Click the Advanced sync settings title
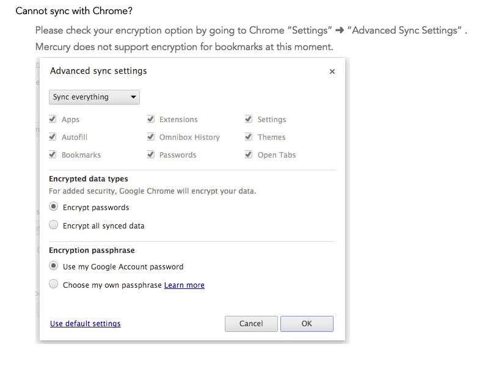Image resolution: width=485 pixels, height=369 pixels. [98, 71]
